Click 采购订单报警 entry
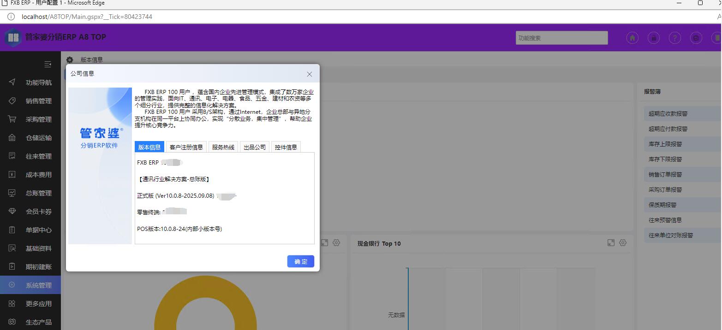 pyautogui.click(x=665, y=190)
